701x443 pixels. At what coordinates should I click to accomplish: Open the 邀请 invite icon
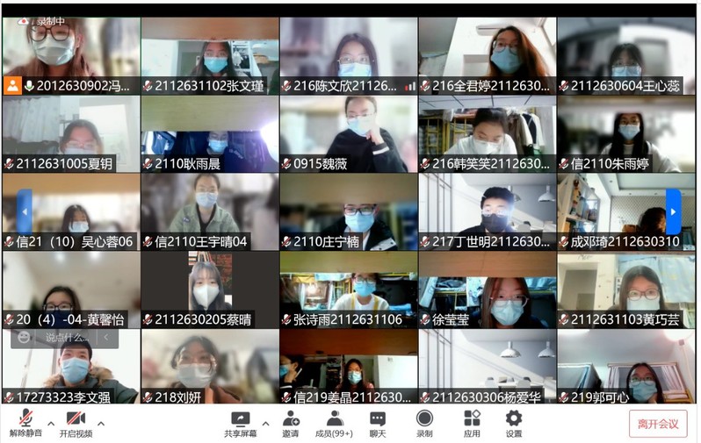pos(290,423)
